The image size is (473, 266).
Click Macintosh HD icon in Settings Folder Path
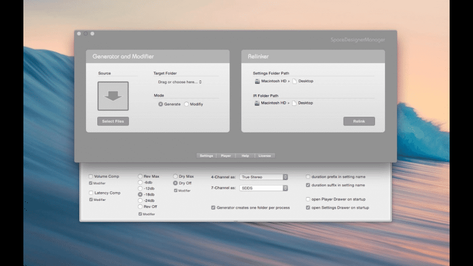[257, 81]
